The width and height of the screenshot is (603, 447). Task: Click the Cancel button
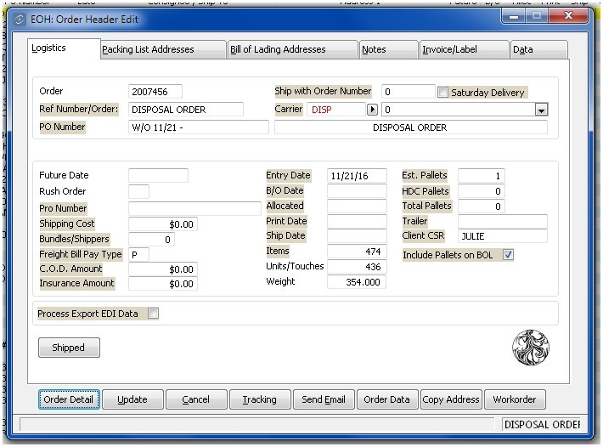coord(196,399)
